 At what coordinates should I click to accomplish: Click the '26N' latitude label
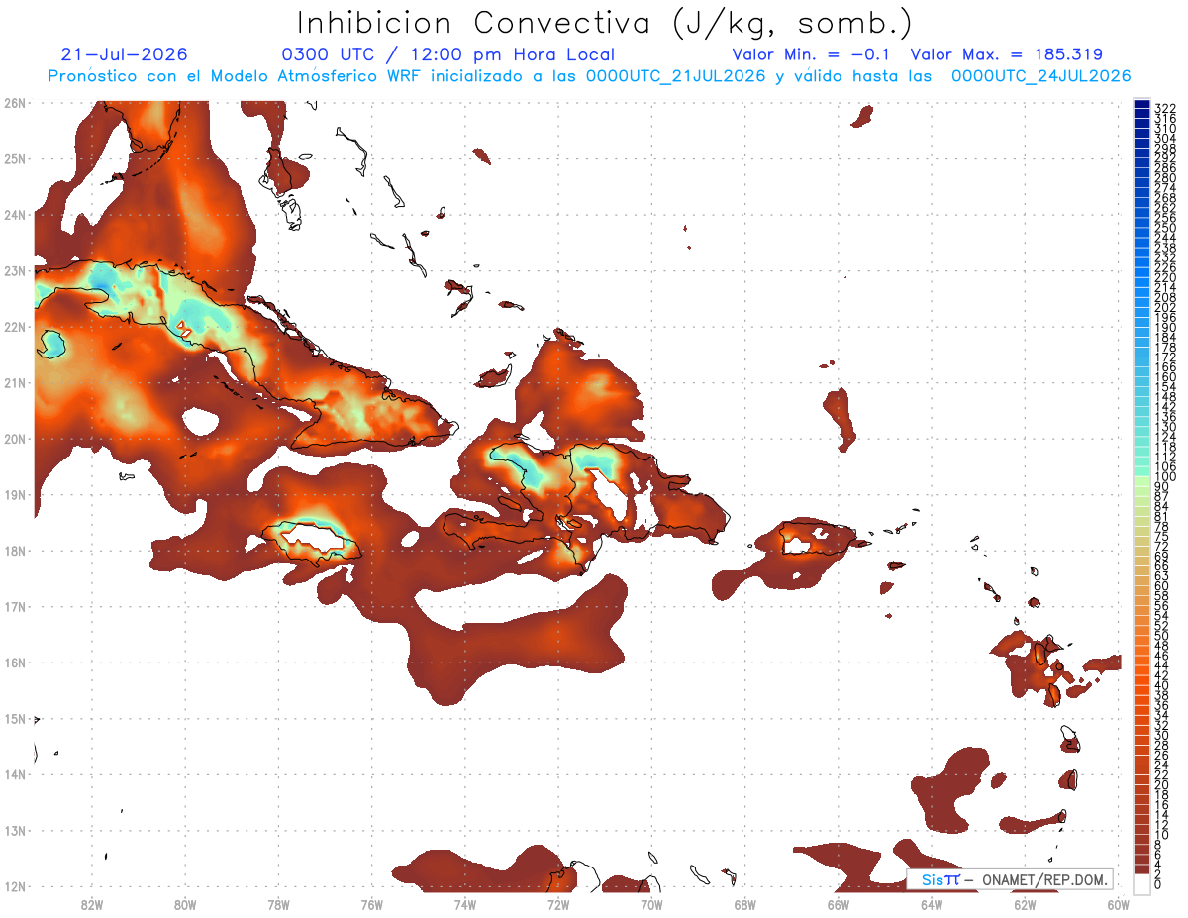tap(14, 102)
